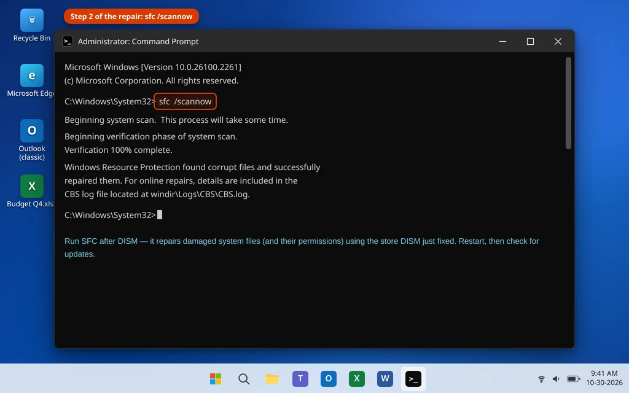
Task: Click the 'Beginning verification phase of system scan.' line
Action: [x=151, y=136]
